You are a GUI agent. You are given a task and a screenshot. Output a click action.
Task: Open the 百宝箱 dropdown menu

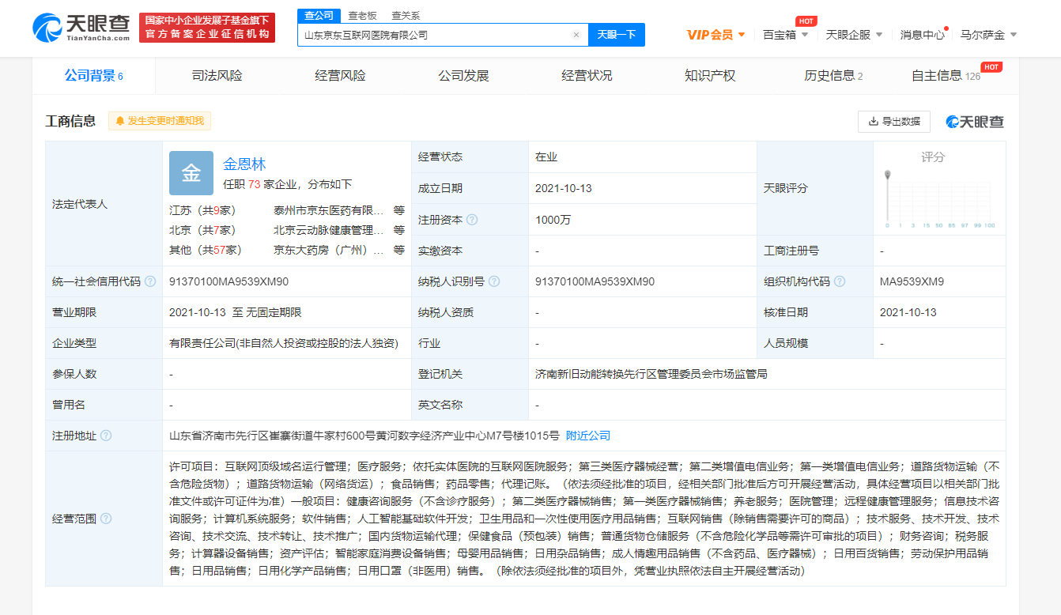[x=785, y=35]
